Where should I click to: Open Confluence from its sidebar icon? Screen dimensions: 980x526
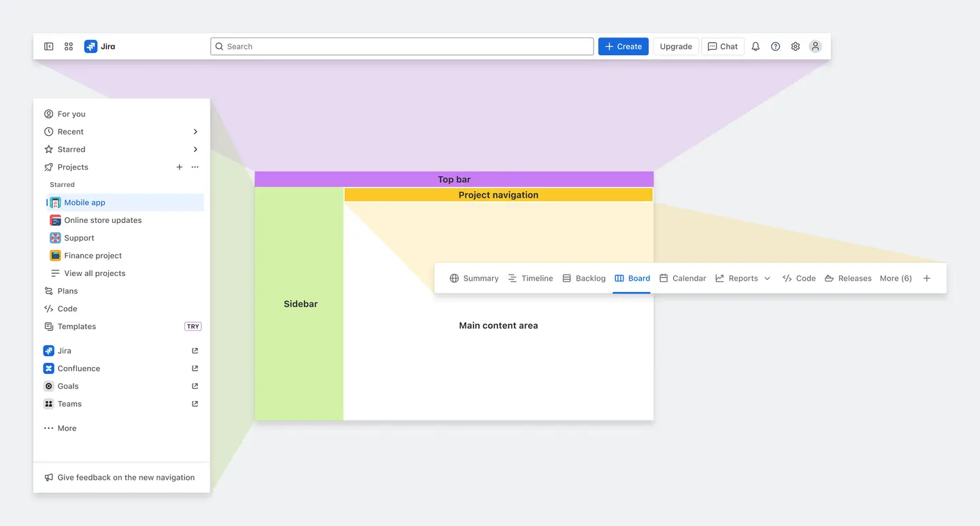48,368
